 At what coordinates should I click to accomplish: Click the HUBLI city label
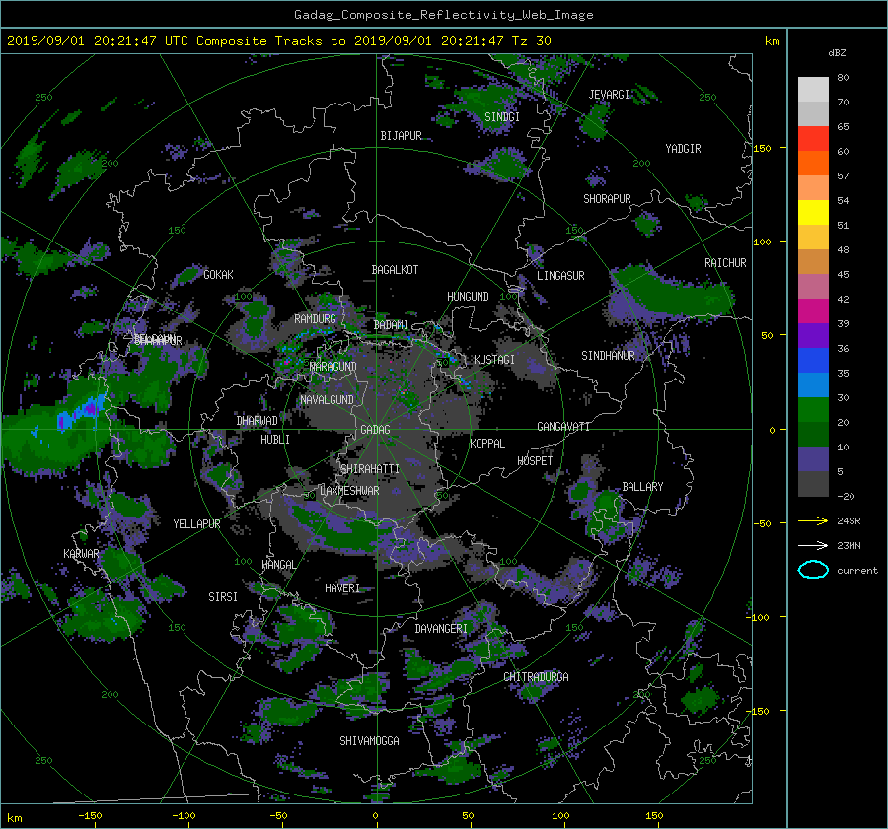point(275,440)
